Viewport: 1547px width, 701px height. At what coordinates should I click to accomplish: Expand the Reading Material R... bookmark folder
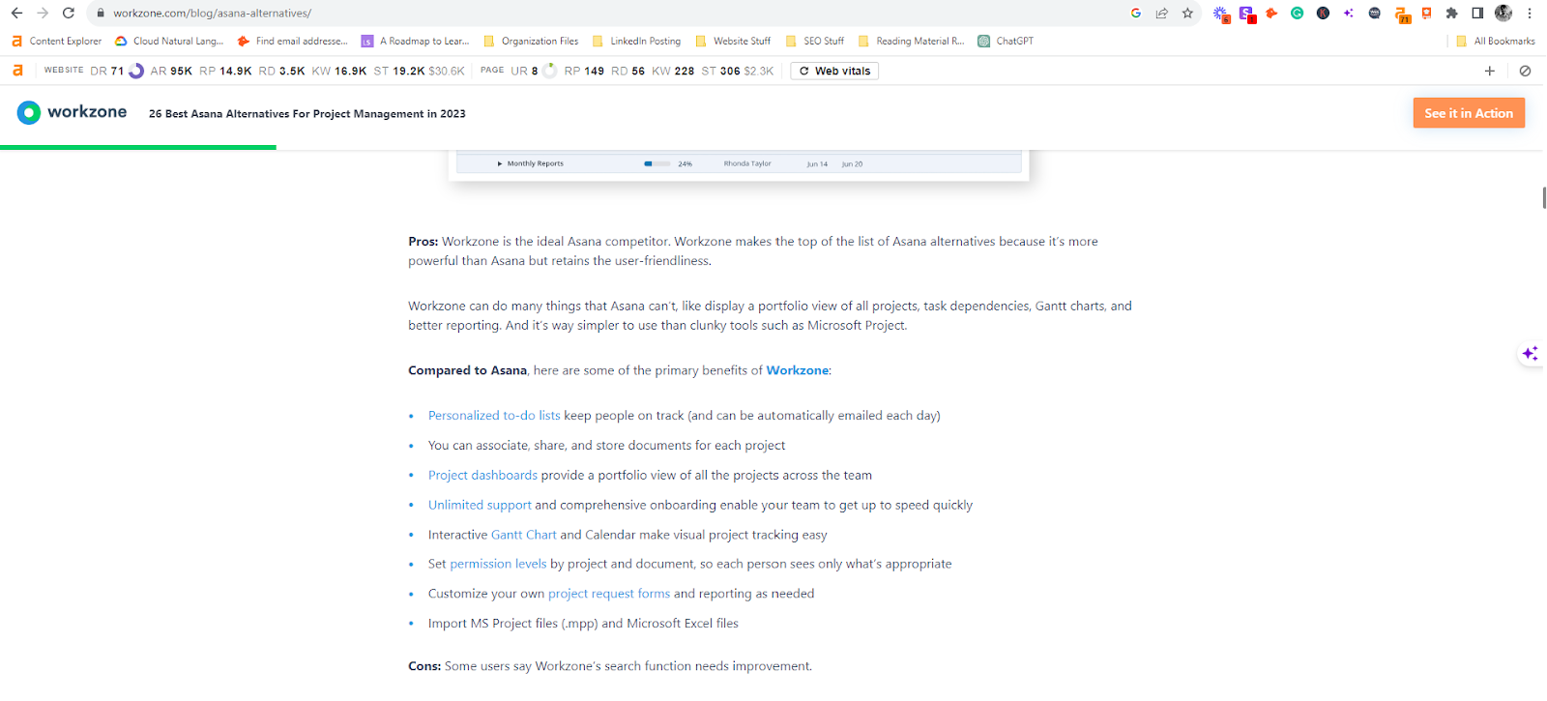pos(912,42)
